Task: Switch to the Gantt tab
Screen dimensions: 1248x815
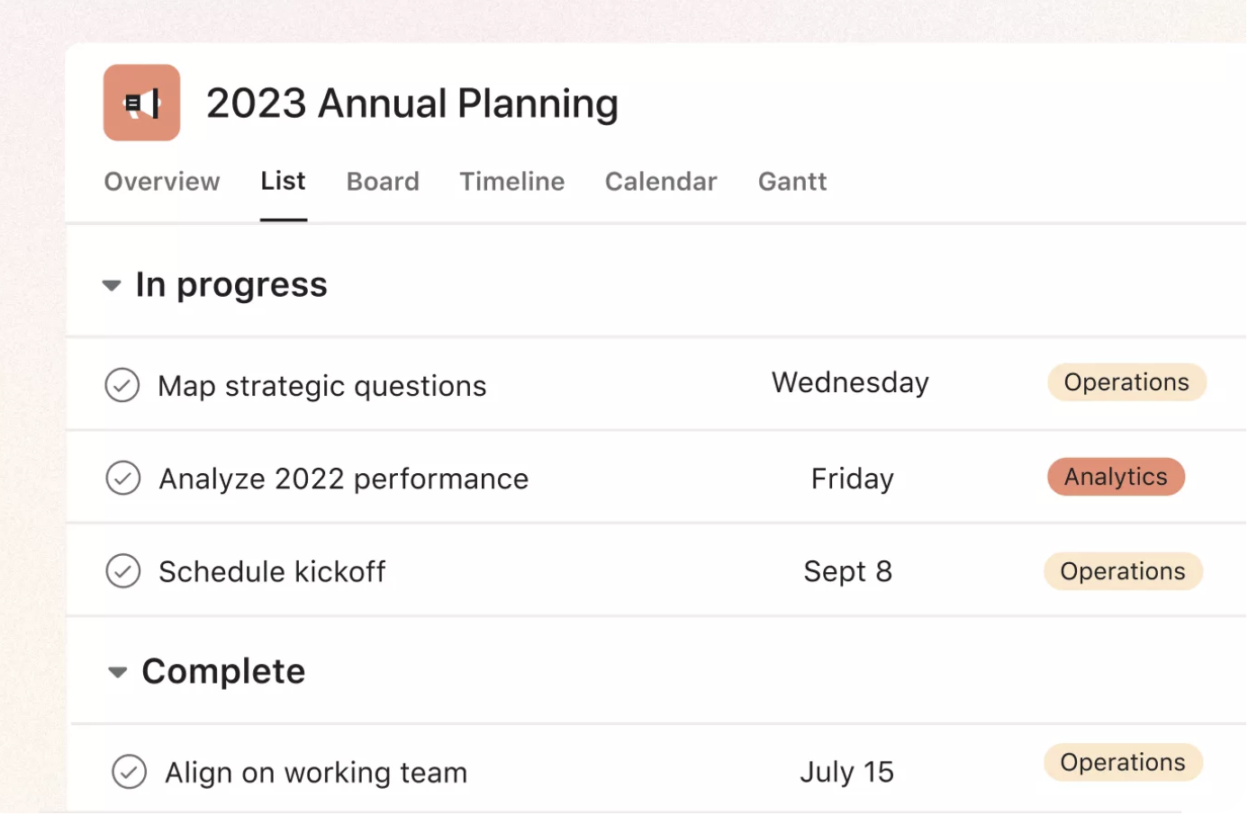Action: coord(792,182)
